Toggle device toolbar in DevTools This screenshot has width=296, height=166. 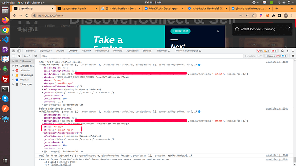[19, 51]
